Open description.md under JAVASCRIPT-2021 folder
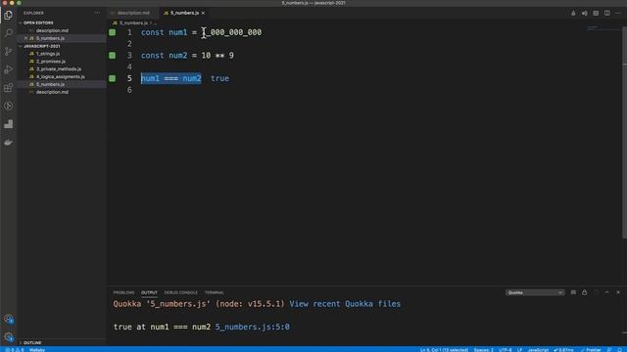The width and height of the screenshot is (627, 352). [x=52, y=92]
